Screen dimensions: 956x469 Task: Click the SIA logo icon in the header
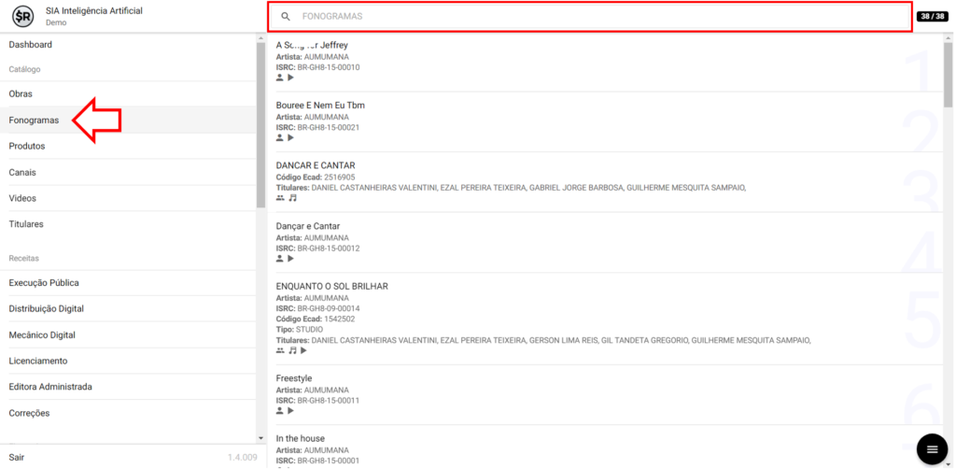[23, 16]
